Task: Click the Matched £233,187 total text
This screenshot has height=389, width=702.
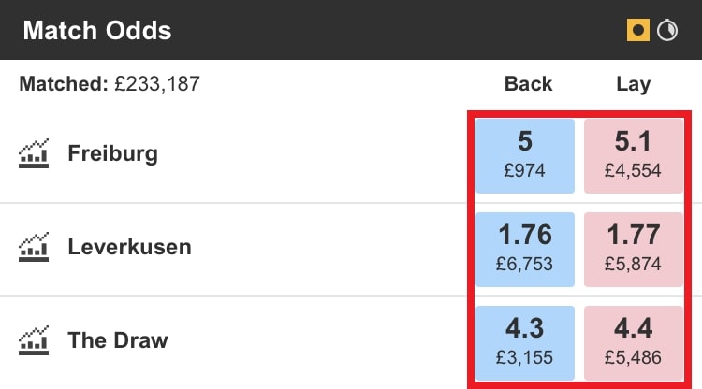Action: tap(110, 84)
